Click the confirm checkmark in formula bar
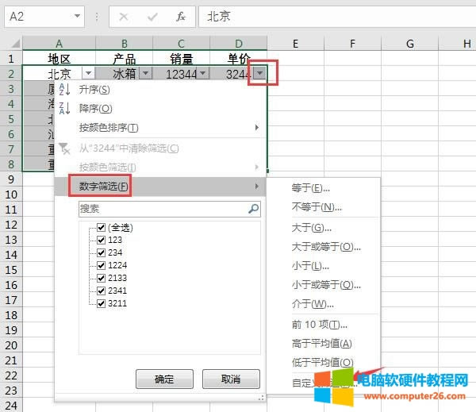 pos(152,16)
